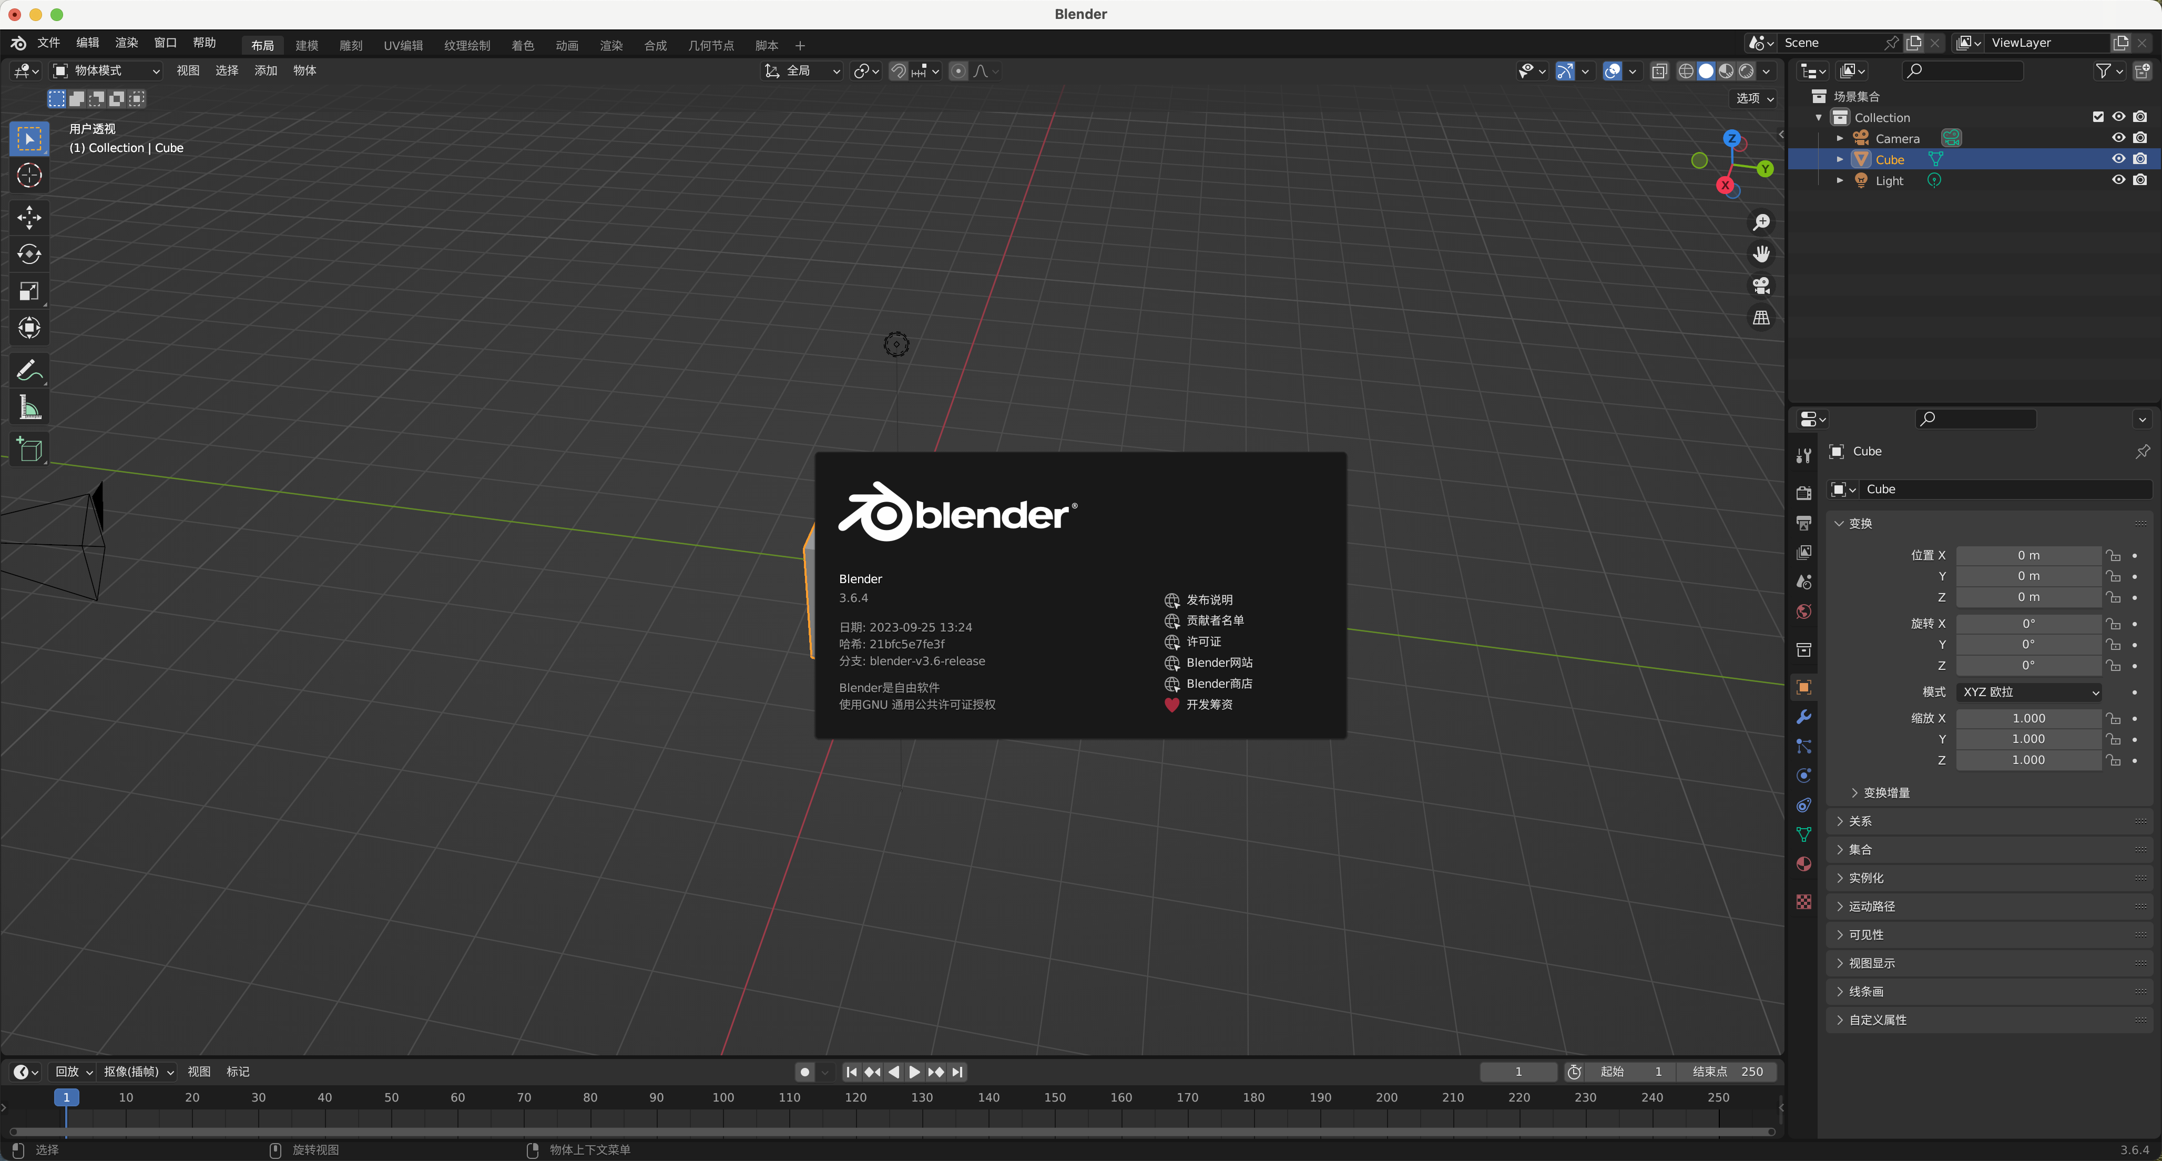Open the Scene properties tab
This screenshot has width=2162, height=1161.
1803,582
